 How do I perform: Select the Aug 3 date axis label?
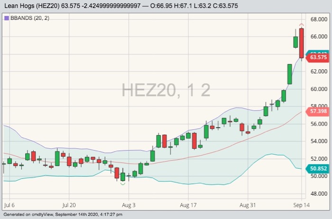point(129,206)
